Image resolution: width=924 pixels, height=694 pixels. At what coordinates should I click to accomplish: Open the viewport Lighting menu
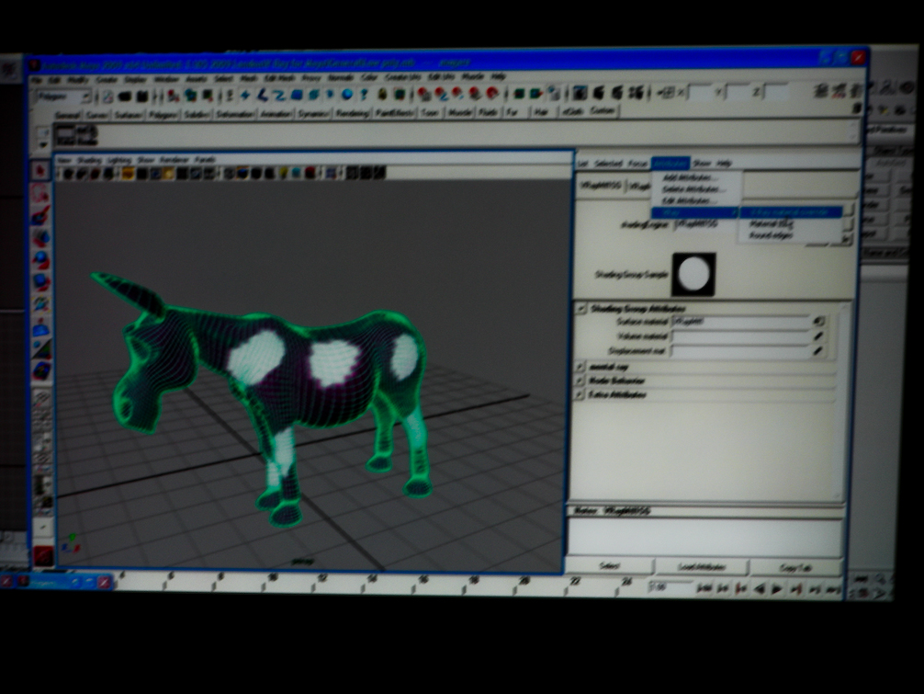(x=119, y=160)
